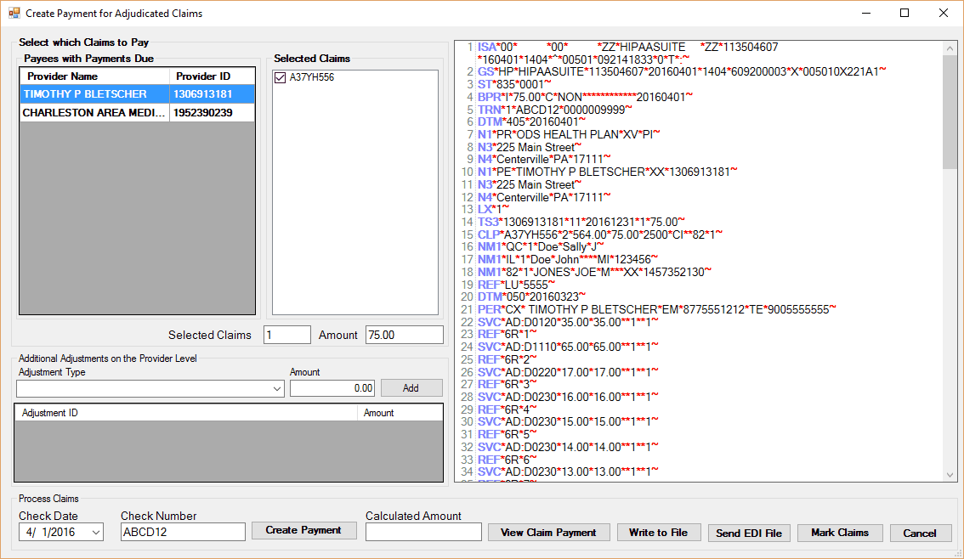The height and width of the screenshot is (559, 964).
Task: Select TIMOTHY P BLETSCHER payee row
Action: pyautogui.click(x=94, y=94)
